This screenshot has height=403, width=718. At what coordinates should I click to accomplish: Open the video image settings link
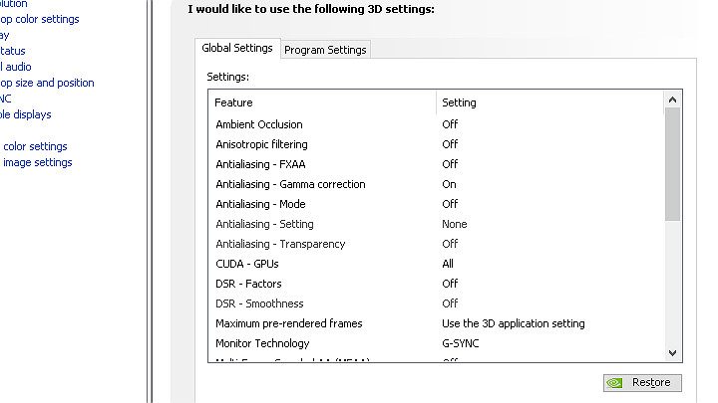pos(37,162)
